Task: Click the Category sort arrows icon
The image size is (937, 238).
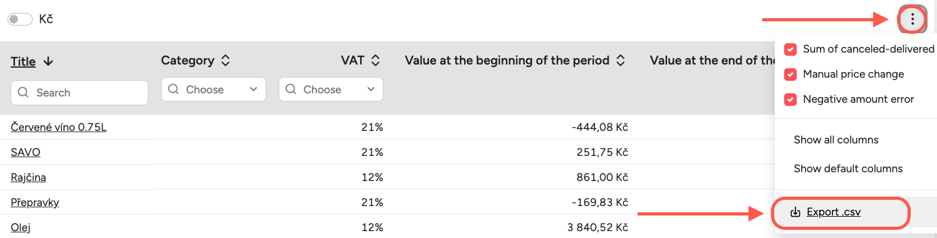Action: [225, 61]
